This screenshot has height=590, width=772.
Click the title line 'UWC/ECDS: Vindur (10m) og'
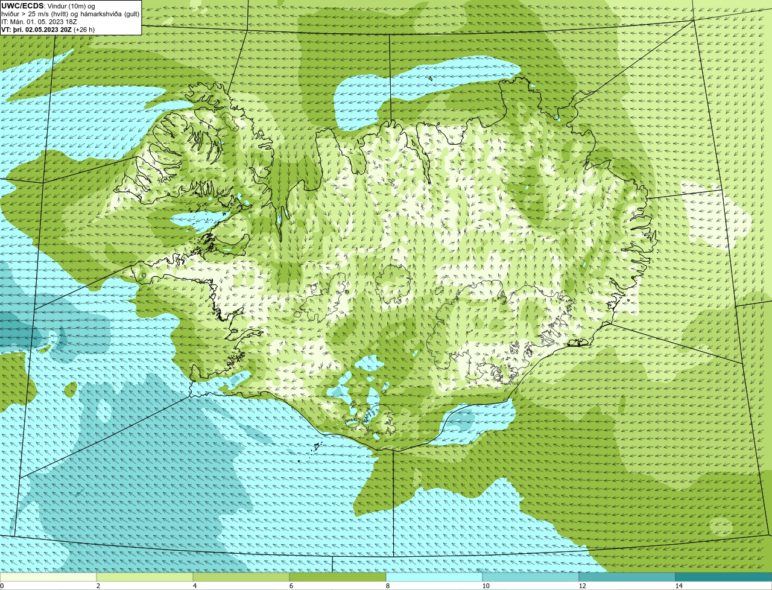pyautogui.click(x=48, y=5)
